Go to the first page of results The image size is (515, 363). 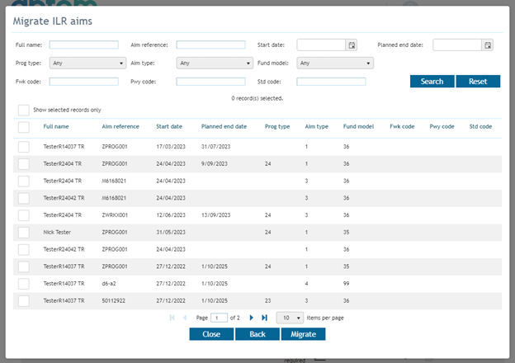[x=172, y=318]
